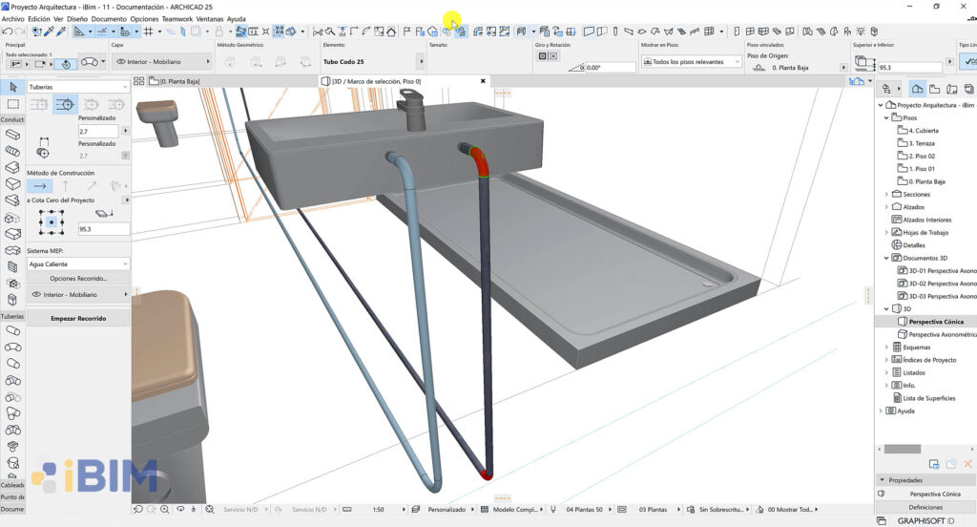This screenshot has width=977, height=527.
Task: Open the Project Map view in Navigator
Action: click(918, 88)
